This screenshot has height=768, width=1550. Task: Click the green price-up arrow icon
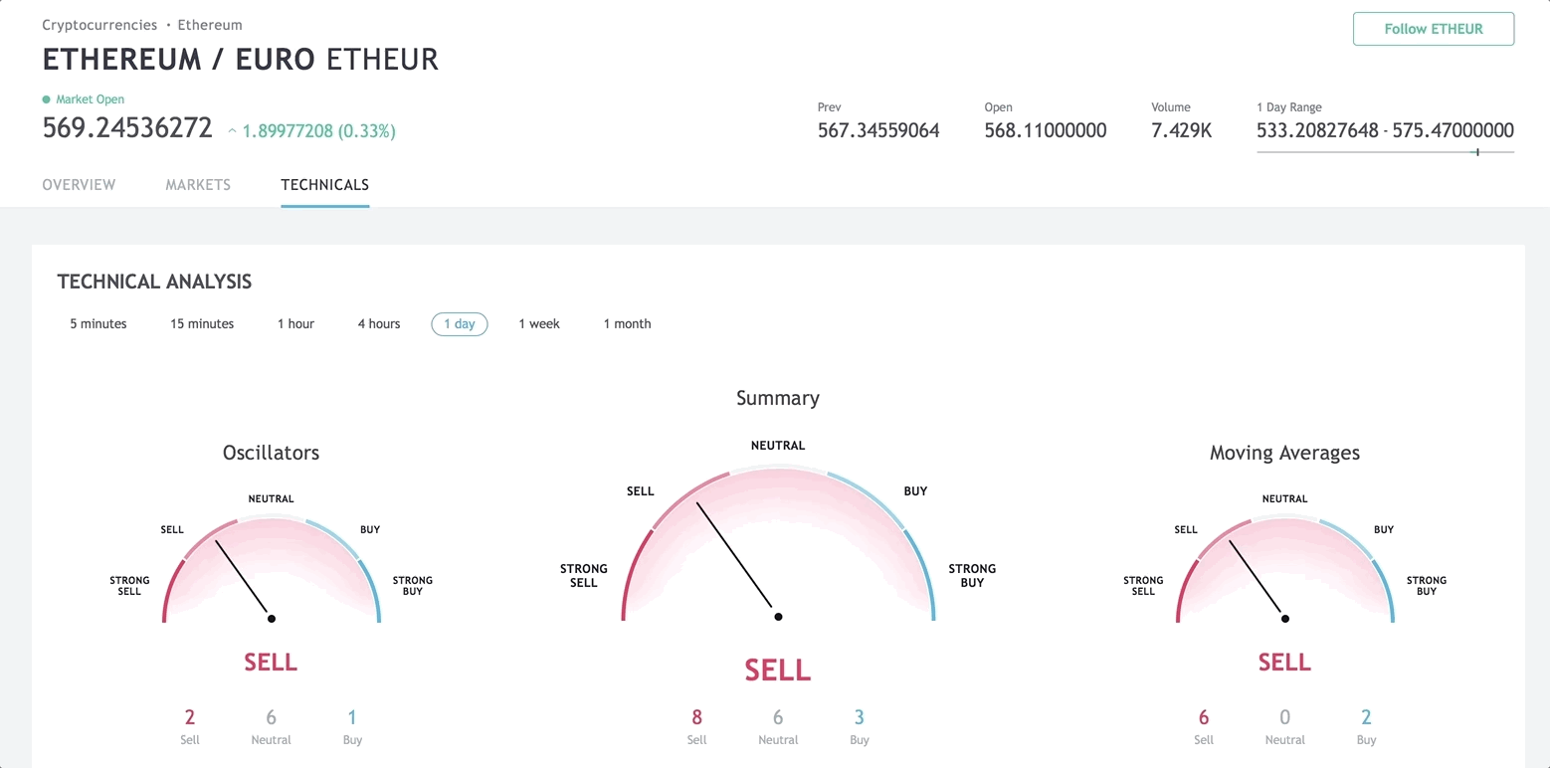(x=233, y=131)
